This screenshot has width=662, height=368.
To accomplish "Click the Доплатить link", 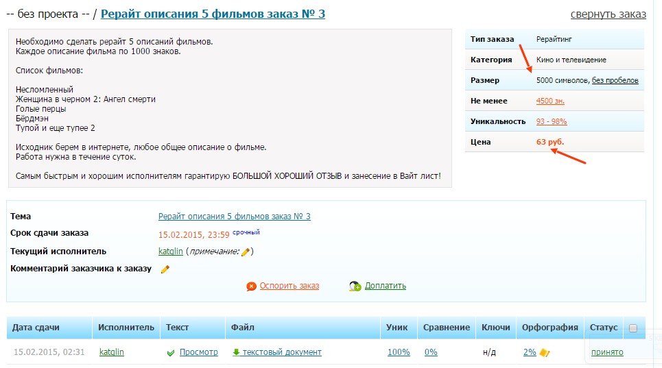I will [386, 286].
